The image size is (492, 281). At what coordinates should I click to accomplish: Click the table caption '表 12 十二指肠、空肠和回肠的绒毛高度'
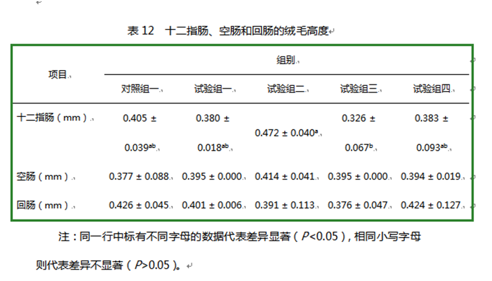pyautogui.click(x=228, y=31)
